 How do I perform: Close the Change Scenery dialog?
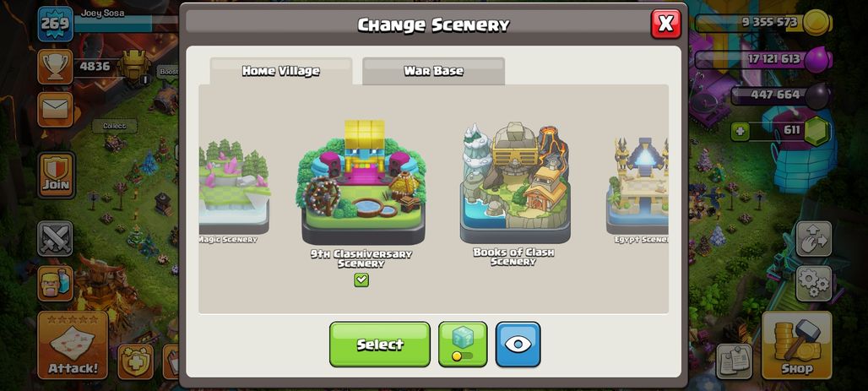point(665,24)
